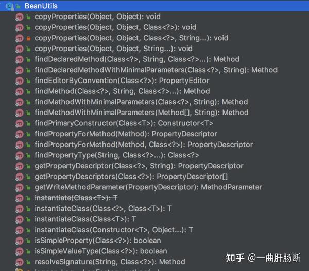
Task: Select isSimpleValueType(Class<?>): boolean
Action: (101, 251)
